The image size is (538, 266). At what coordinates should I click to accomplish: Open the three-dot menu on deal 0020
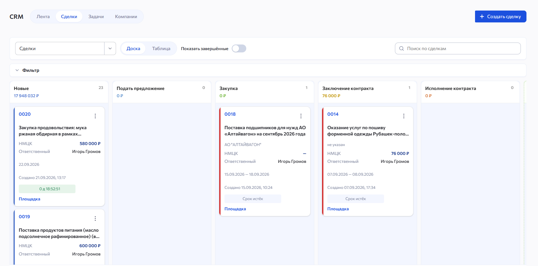(95, 116)
